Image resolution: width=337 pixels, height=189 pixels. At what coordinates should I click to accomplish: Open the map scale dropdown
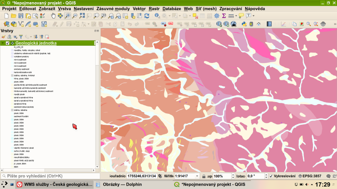tap(197, 176)
